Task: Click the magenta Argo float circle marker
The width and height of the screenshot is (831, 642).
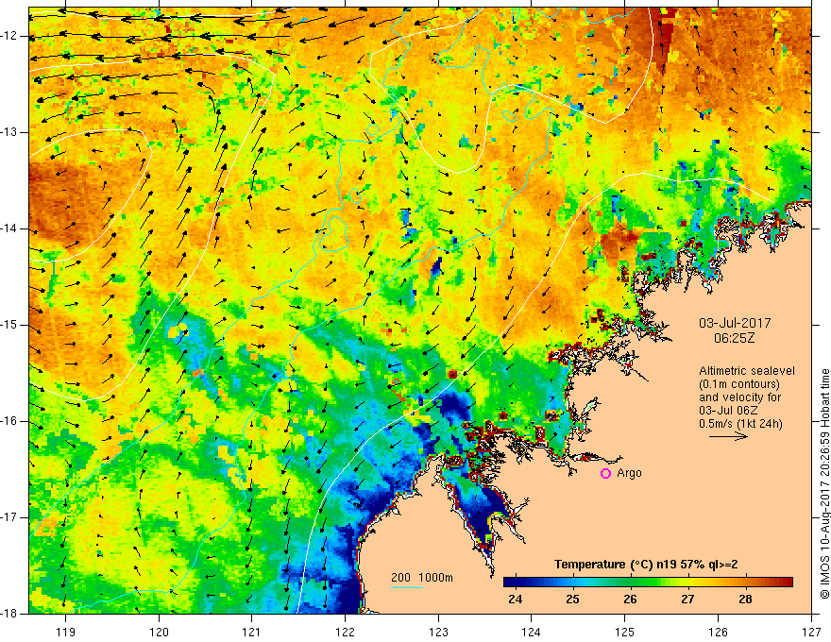Action: coord(605,474)
